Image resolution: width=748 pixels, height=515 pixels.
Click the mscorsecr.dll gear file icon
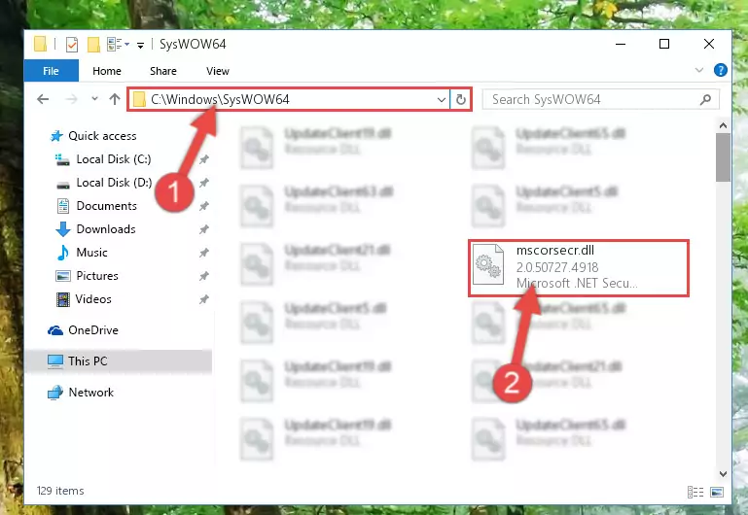tap(488, 264)
